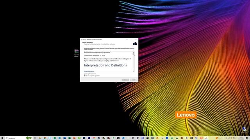Open the blue Interpretation link in the license text
The height and width of the screenshot is (140, 250).
point(89,72)
